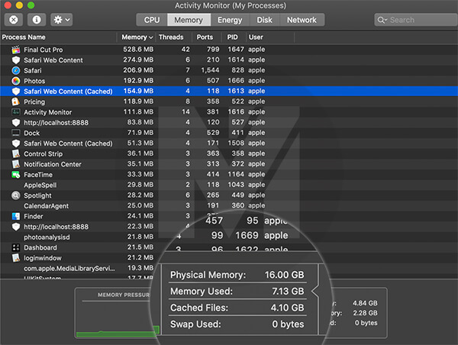The image size is (458, 345).
Task: Select the Finder process name
Action: coord(34,216)
